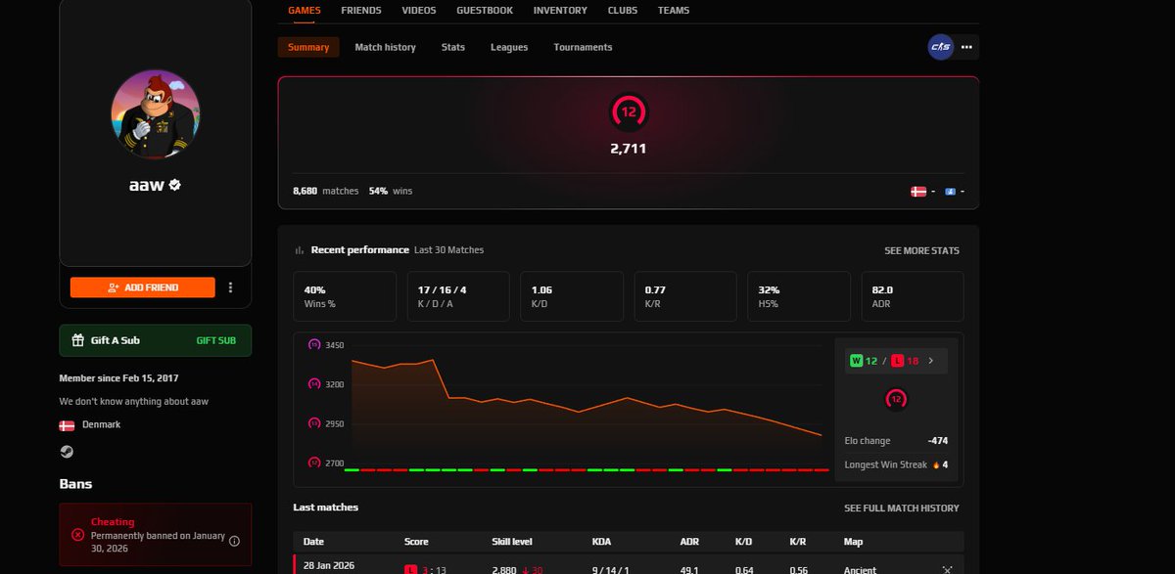Click the bar chart icon by Recent performance
The height and width of the screenshot is (574, 1175).
click(300, 250)
